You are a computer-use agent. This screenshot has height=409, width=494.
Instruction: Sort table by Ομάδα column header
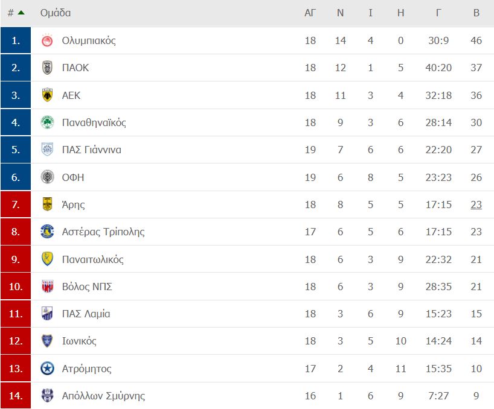56,13
